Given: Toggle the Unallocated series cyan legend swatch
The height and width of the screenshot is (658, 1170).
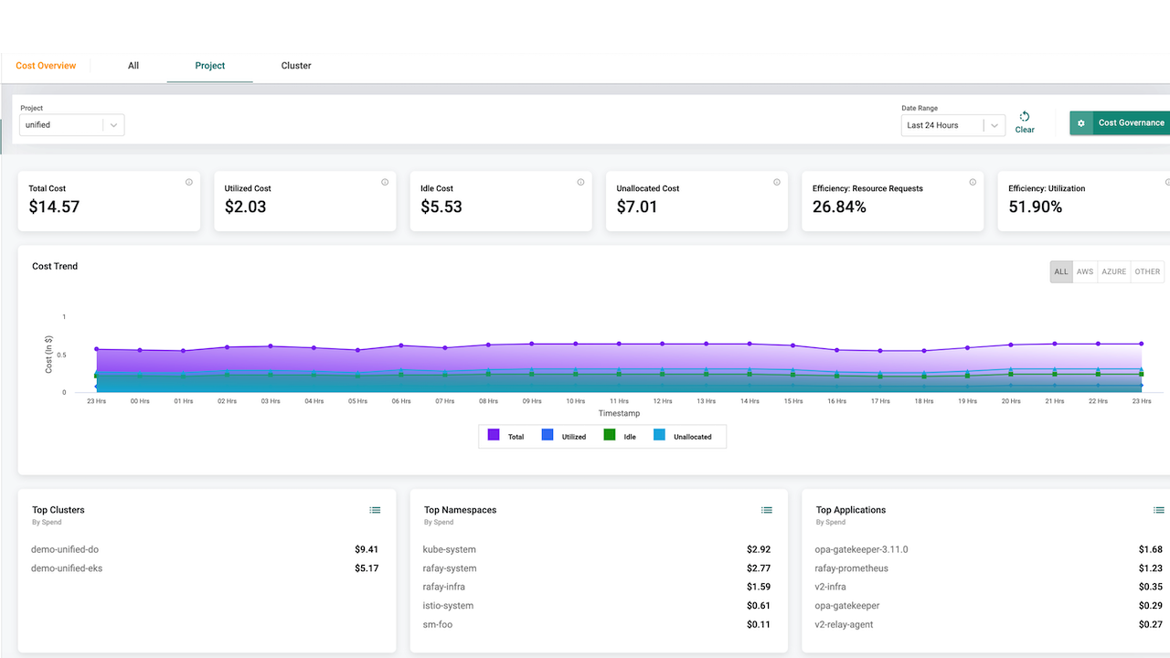Looking at the screenshot, I should click(659, 436).
